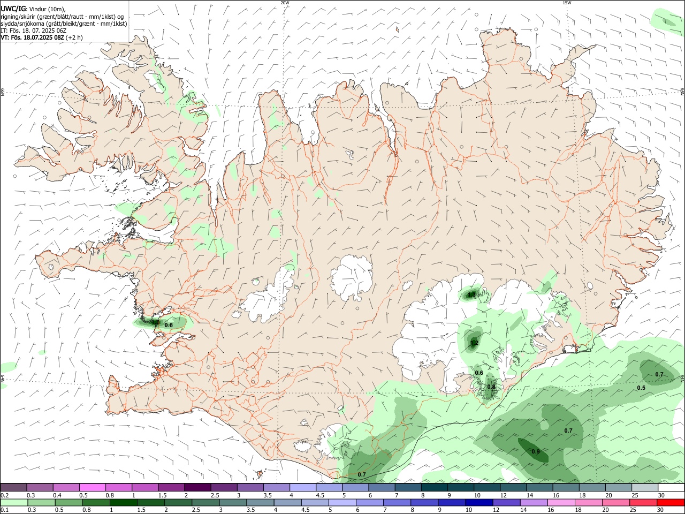Click the 0.4 label in the upper legend row
The width and height of the screenshot is (685, 514).
(x=57, y=495)
